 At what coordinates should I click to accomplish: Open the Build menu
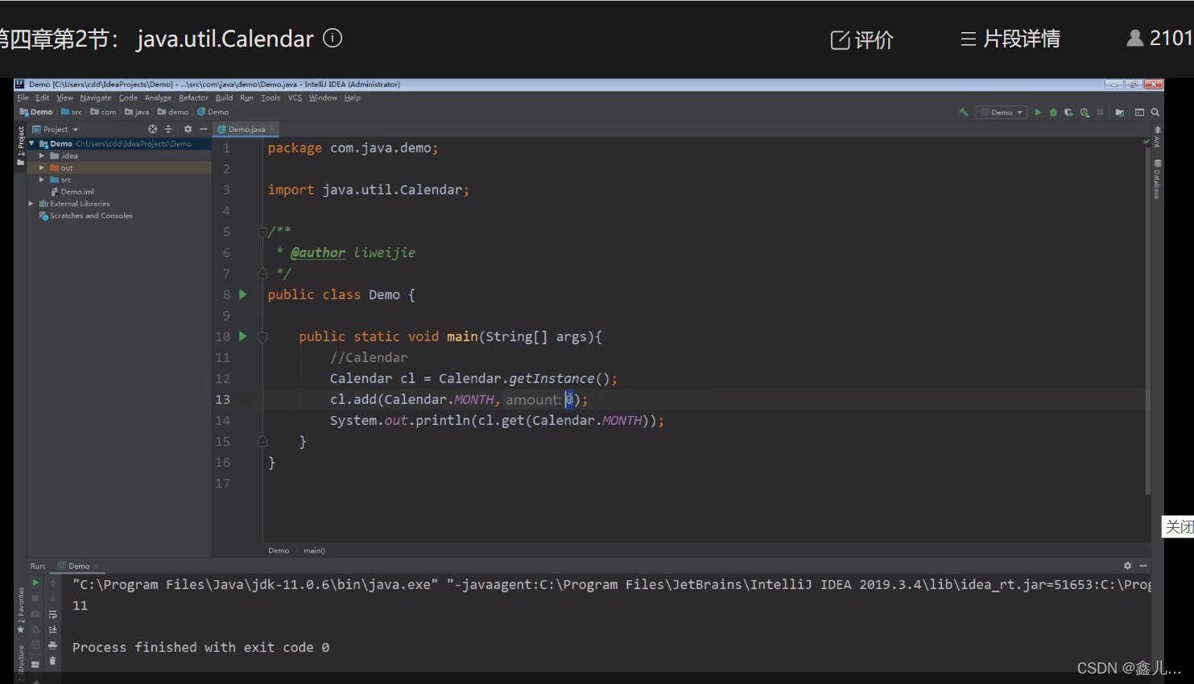coord(224,97)
